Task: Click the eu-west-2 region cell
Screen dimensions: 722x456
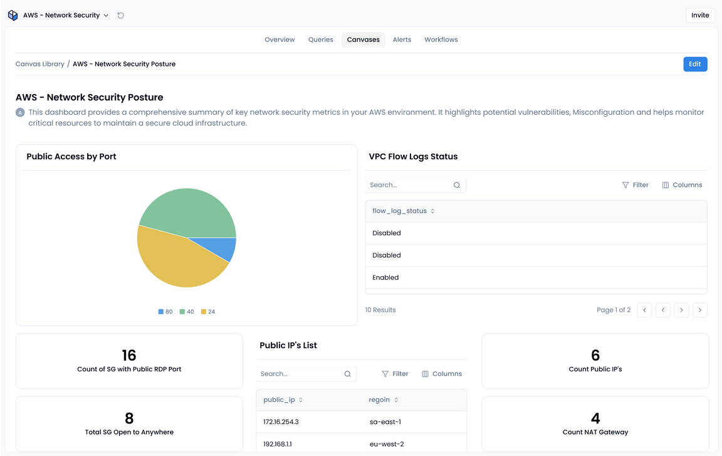Action: [386, 444]
